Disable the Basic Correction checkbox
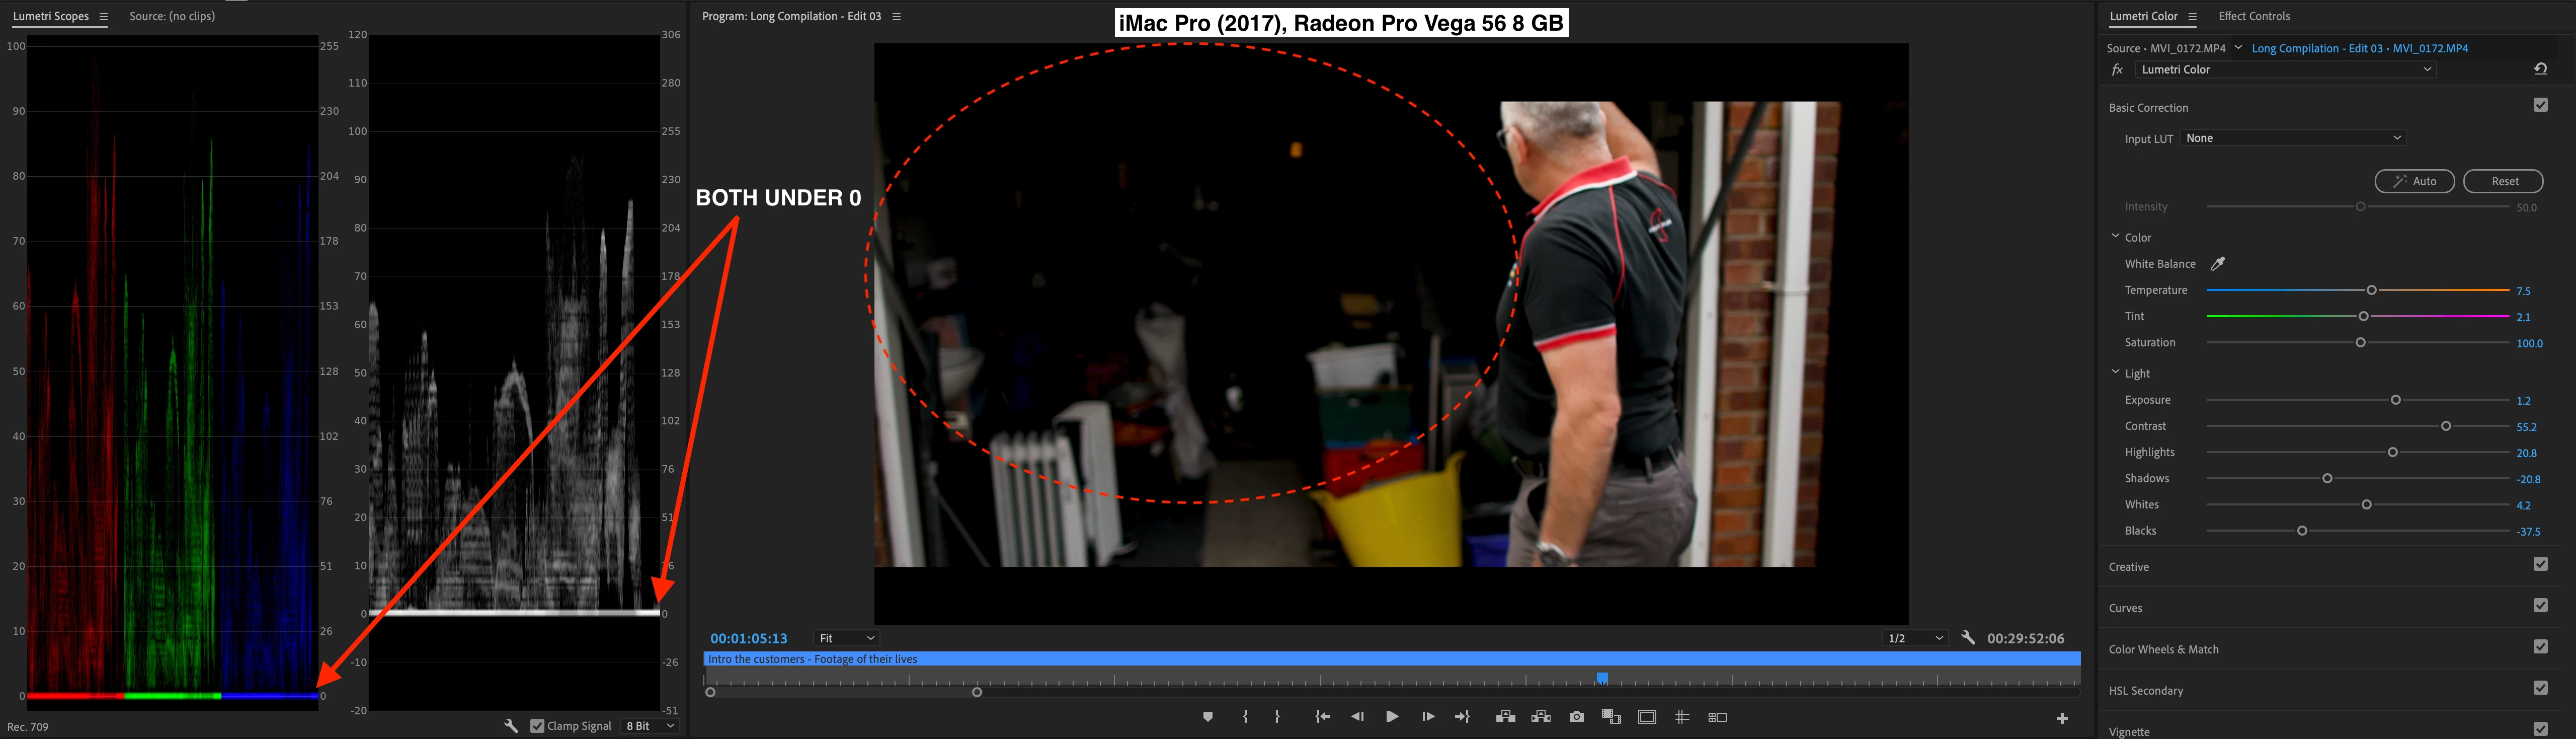This screenshot has height=739, width=2576. [2540, 106]
